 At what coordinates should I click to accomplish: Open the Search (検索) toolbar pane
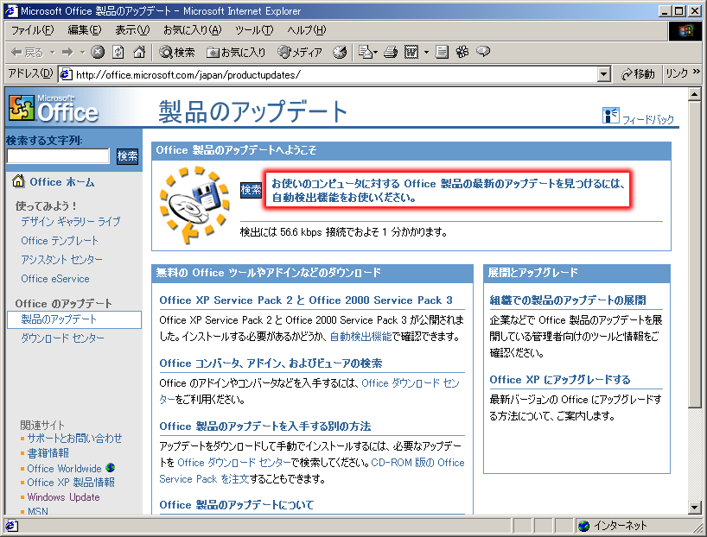176,53
